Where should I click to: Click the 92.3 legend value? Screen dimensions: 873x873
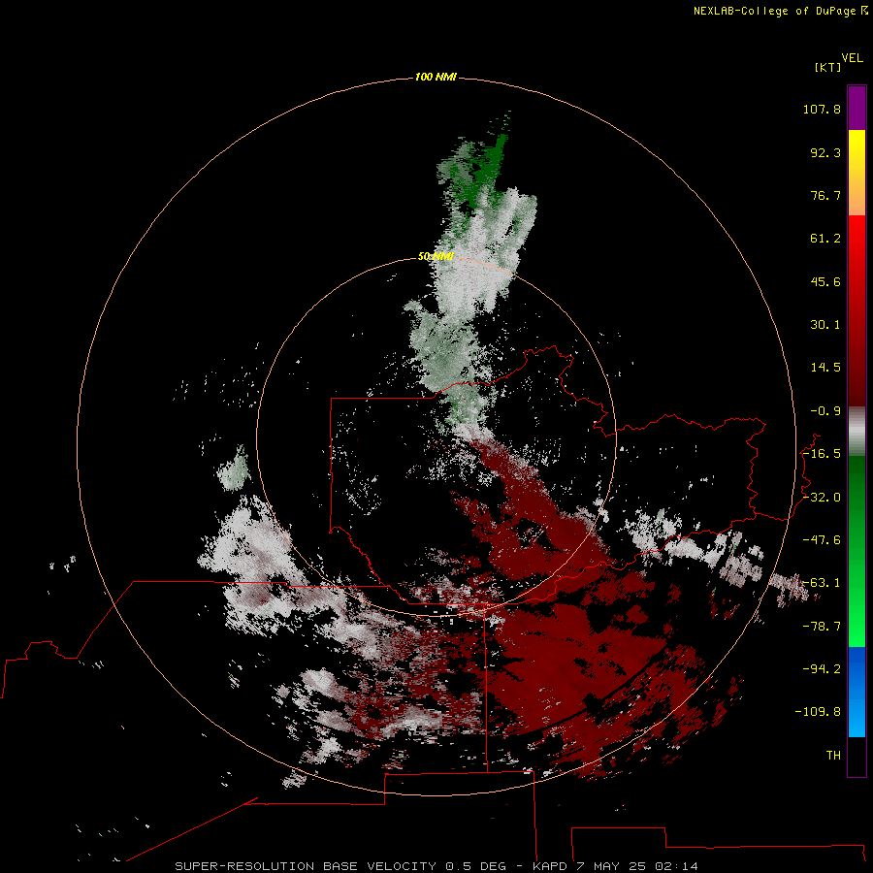[x=825, y=152]
